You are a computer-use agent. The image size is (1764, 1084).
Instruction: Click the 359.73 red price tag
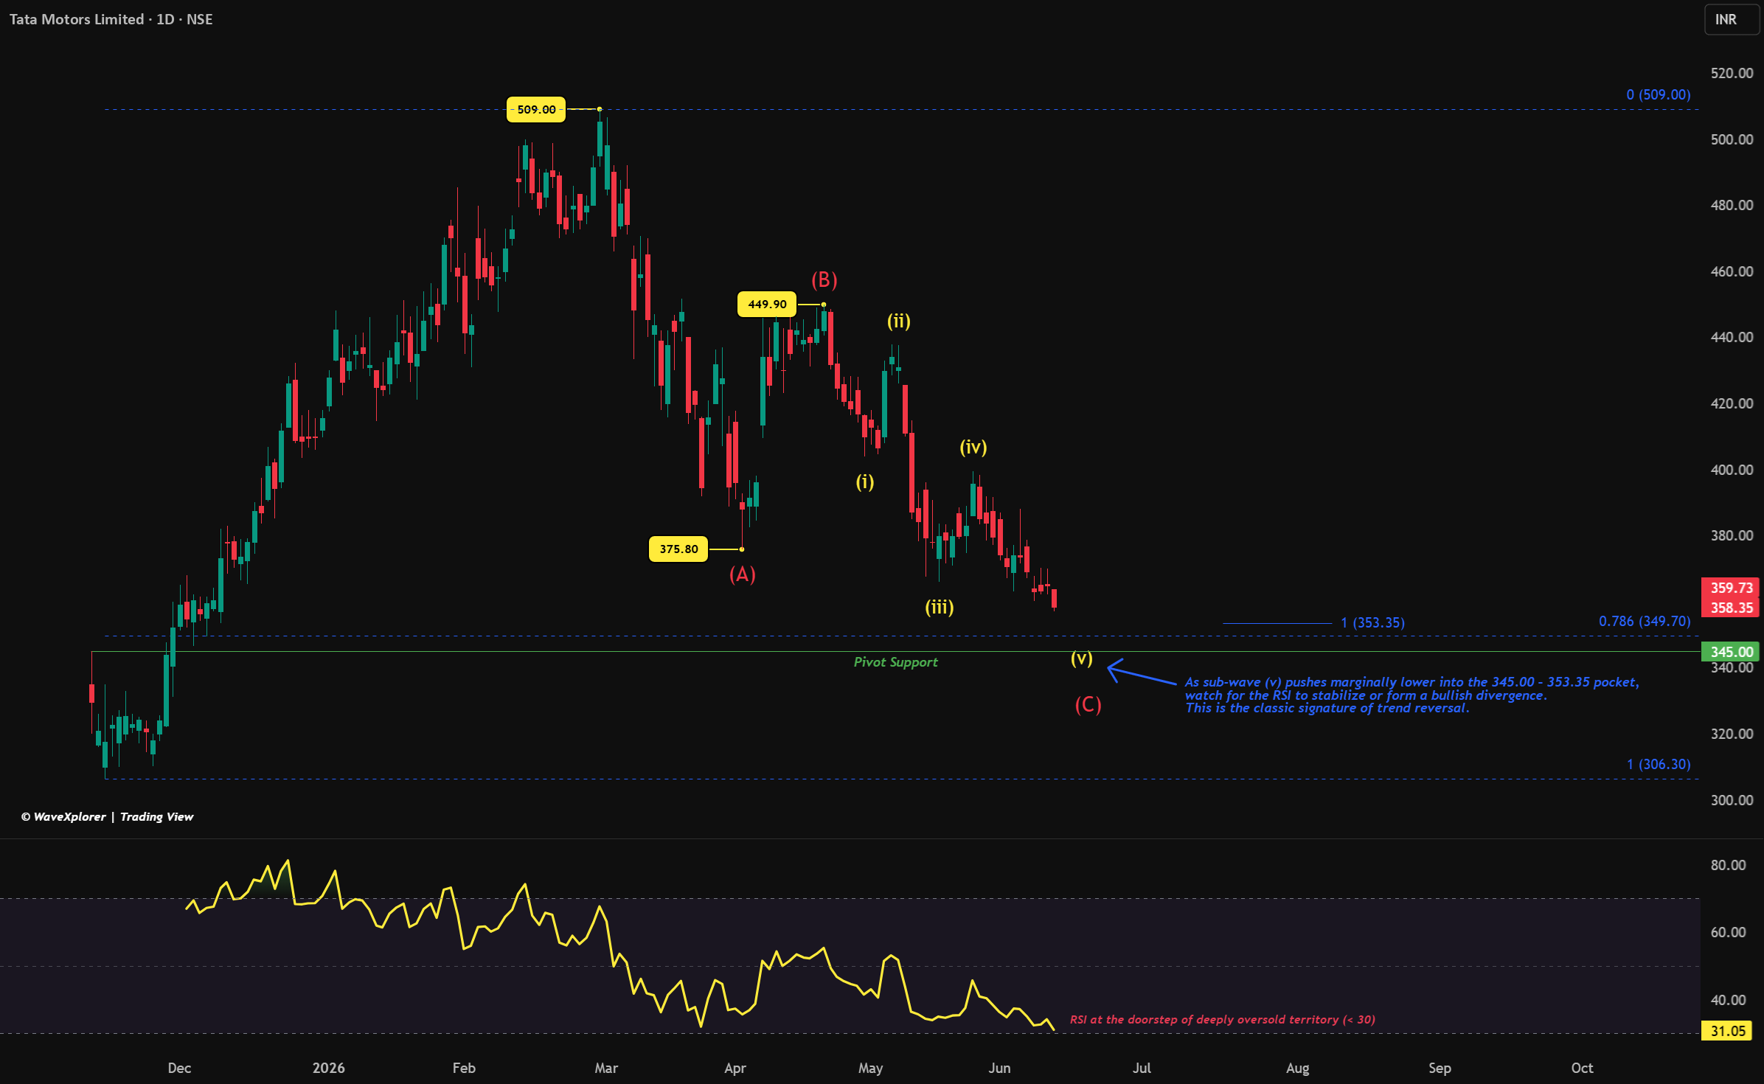point(1730,588)
